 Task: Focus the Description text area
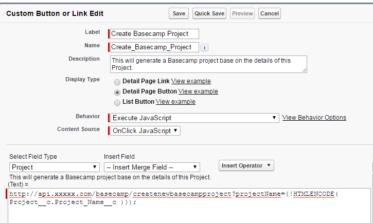point(208,64)
